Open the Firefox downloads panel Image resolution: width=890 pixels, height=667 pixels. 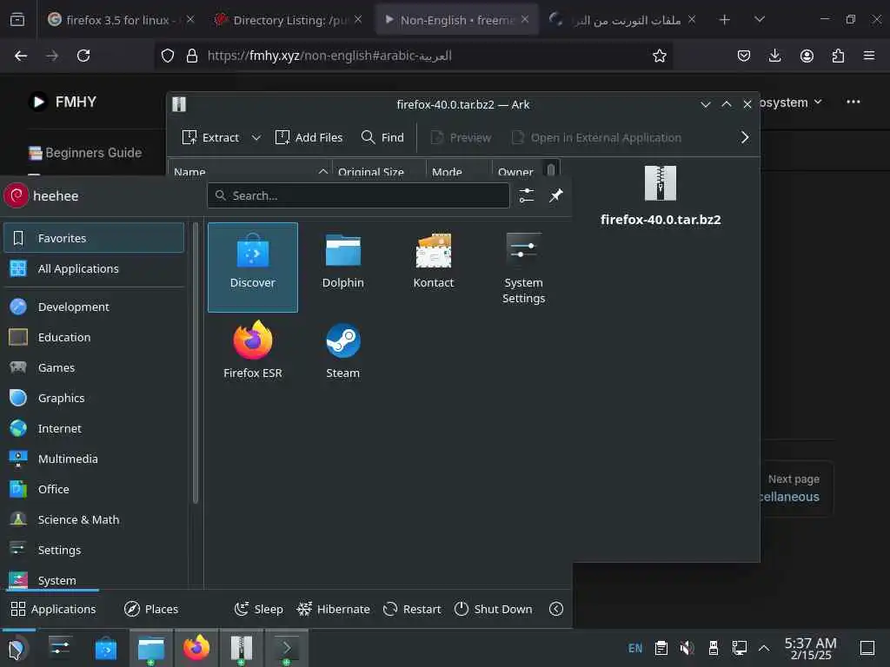(x=774, y=56)
